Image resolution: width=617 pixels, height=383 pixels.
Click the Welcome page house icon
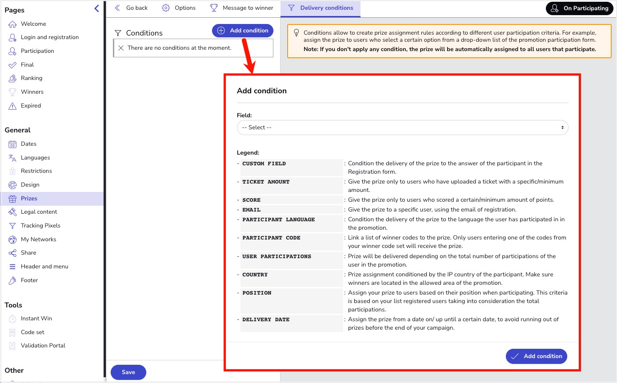pos(12,24)
